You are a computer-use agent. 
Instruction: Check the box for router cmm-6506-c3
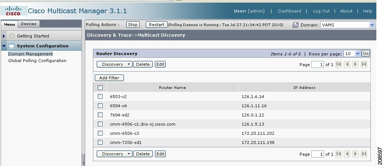click(x=100, y=133)
